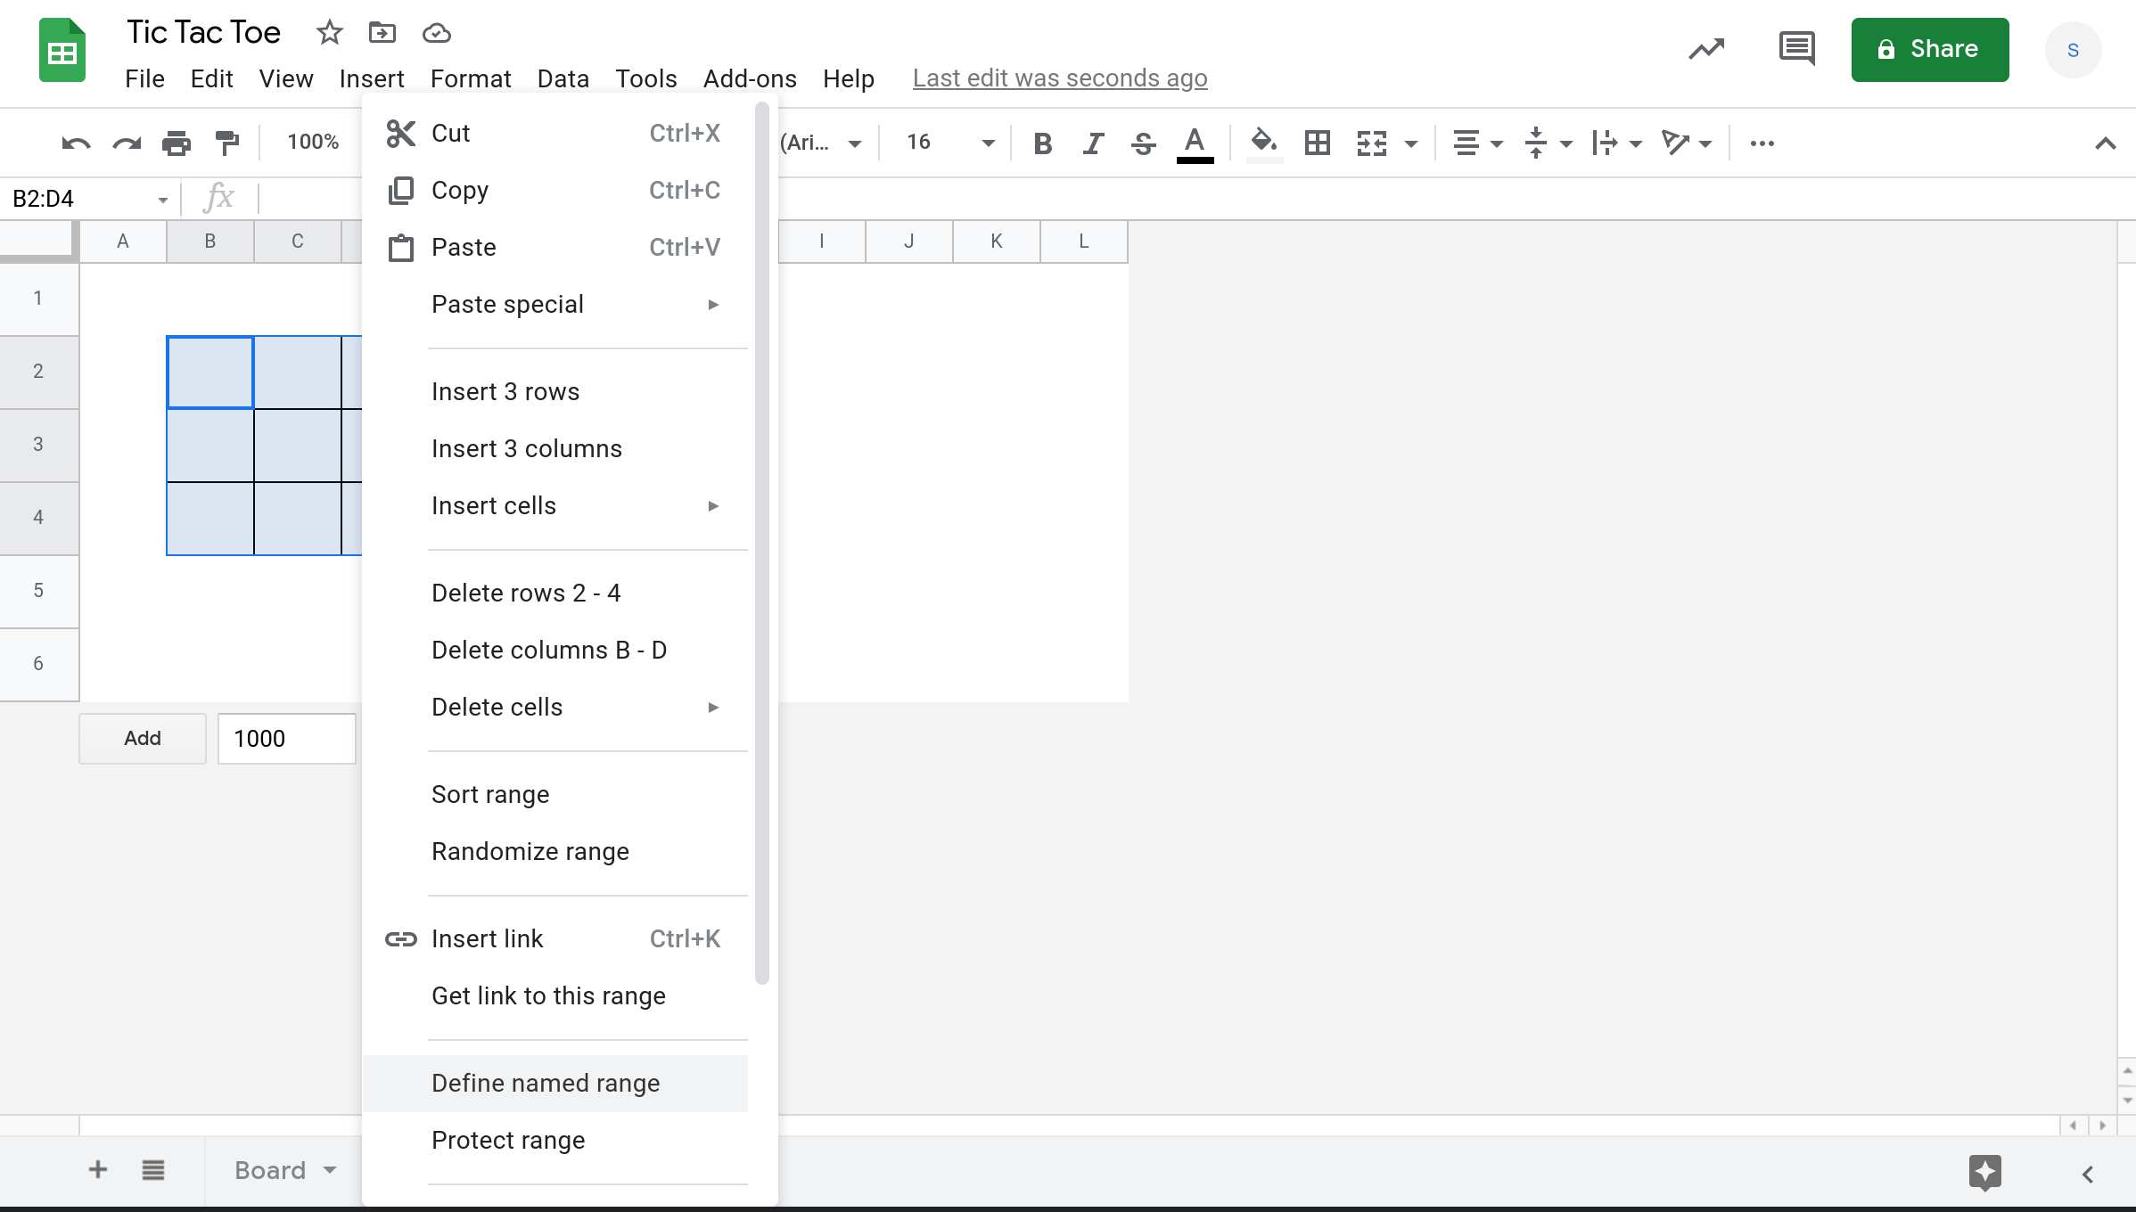The height and width of the screenshot is (1212, 2136).
Task: Select 'Insert 3 rows' from context menu
Action: click(505, 390)
